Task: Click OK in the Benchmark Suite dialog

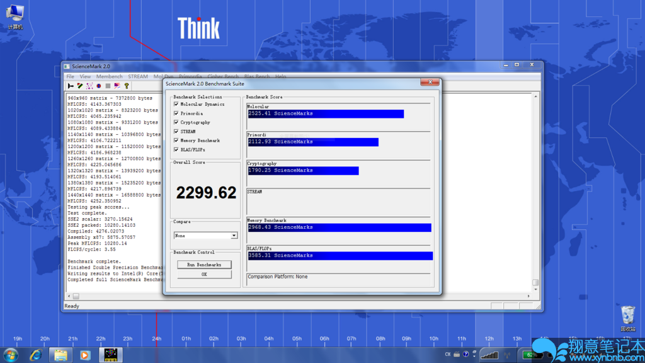Action: point(204,275)
